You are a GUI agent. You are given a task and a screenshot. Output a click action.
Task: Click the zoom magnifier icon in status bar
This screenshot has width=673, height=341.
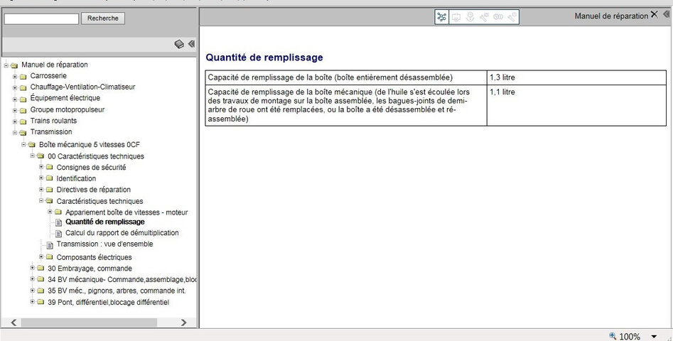[x=613, y=336]
